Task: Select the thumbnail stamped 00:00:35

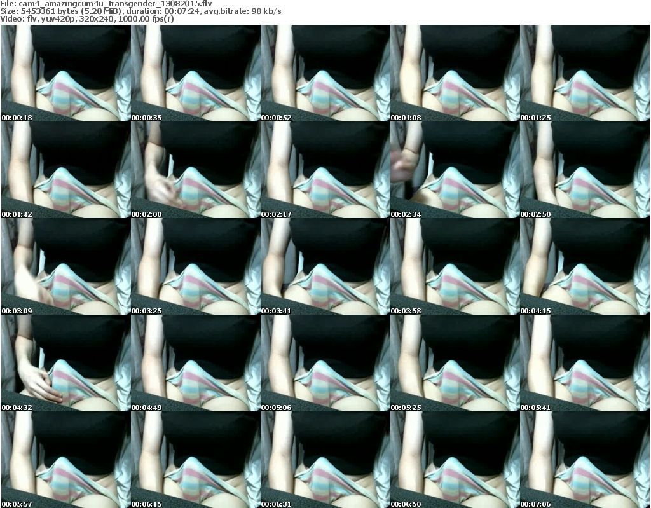Action: (196, 73)
